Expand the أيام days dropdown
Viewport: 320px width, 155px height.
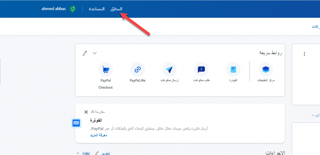tap(315, 115)
